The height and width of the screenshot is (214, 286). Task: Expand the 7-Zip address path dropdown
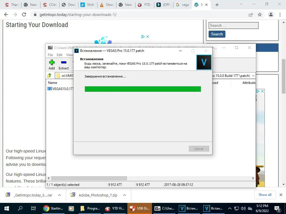coord(253,76)
